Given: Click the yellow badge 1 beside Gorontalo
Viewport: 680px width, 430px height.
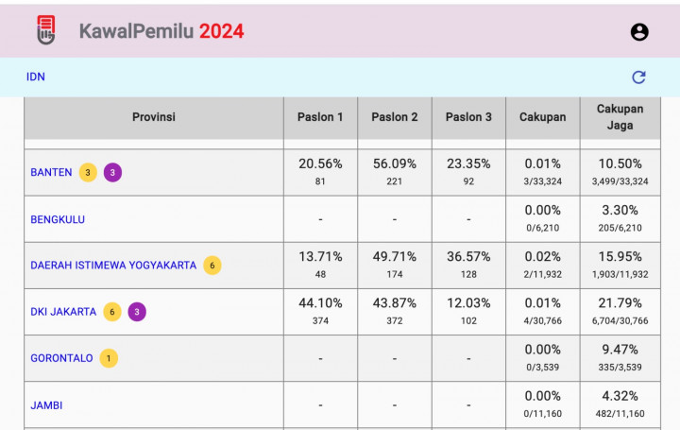Looking at the screenshot, I should click(x=109, y=358).
